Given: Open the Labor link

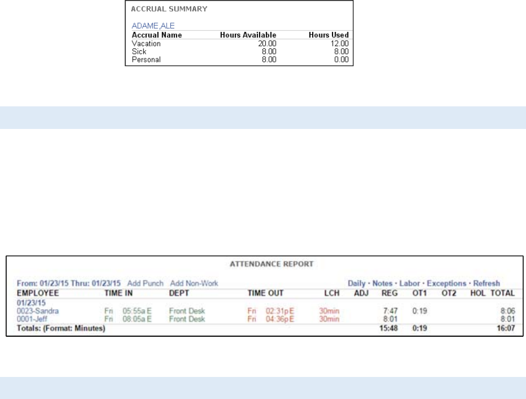Looking at the screenshot, I should [x=409, y=283].
